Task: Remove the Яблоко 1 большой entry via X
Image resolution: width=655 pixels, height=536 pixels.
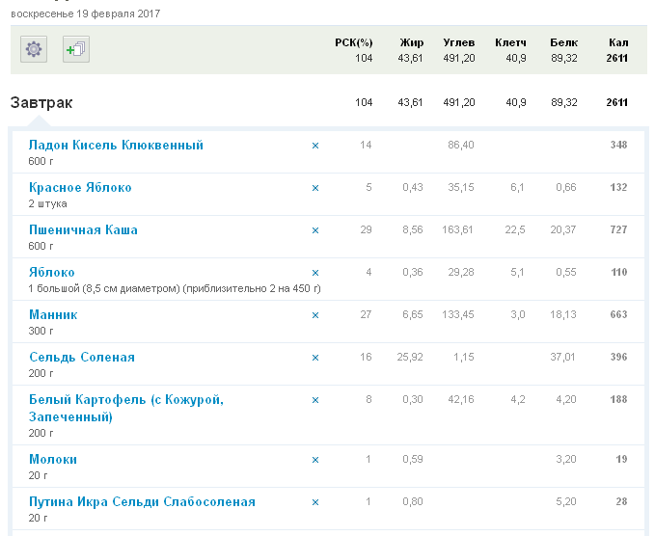Action: [x=314, y=273]
